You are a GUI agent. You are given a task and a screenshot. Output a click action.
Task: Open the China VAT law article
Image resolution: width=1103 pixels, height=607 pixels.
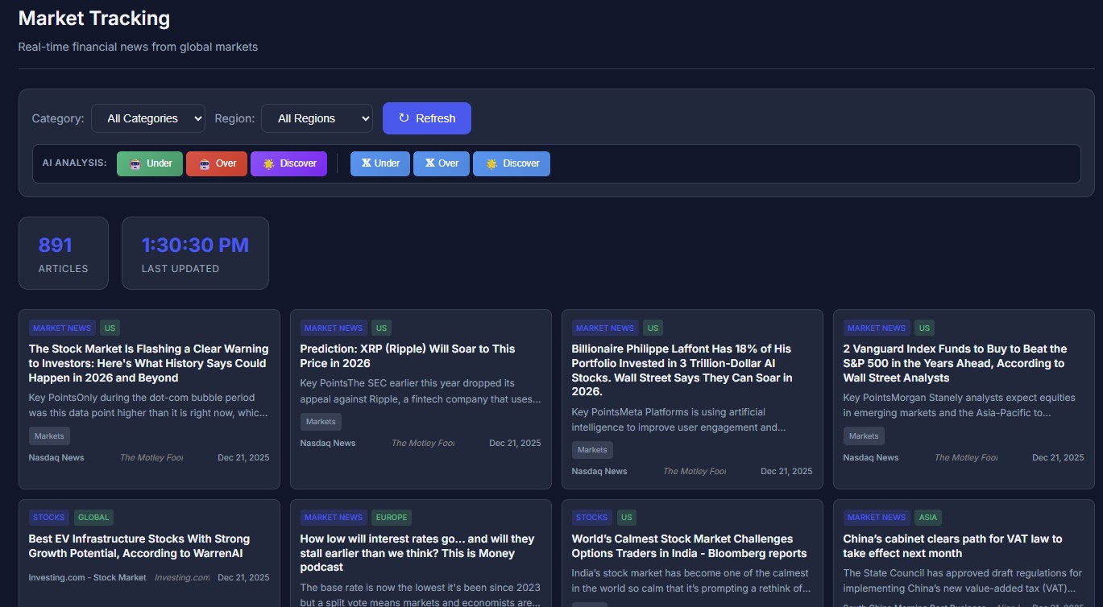coord(952,546)
